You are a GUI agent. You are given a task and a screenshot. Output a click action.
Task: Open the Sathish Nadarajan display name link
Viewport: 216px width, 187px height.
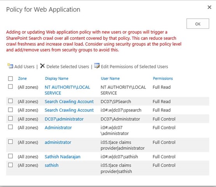[62, 157]
